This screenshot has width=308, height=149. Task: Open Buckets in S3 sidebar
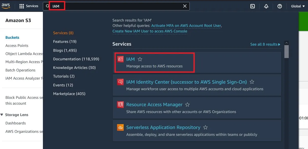click(x=12, y=38)
